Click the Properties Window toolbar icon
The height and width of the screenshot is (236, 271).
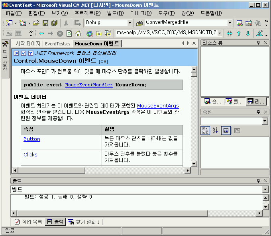tap(249, 23)
